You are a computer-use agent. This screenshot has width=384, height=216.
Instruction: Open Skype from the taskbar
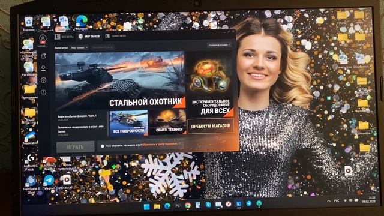tap(208, 205)
